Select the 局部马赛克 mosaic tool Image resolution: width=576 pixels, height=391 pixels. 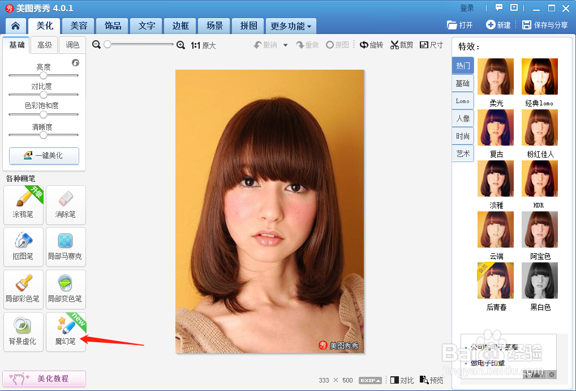point(66,247)
